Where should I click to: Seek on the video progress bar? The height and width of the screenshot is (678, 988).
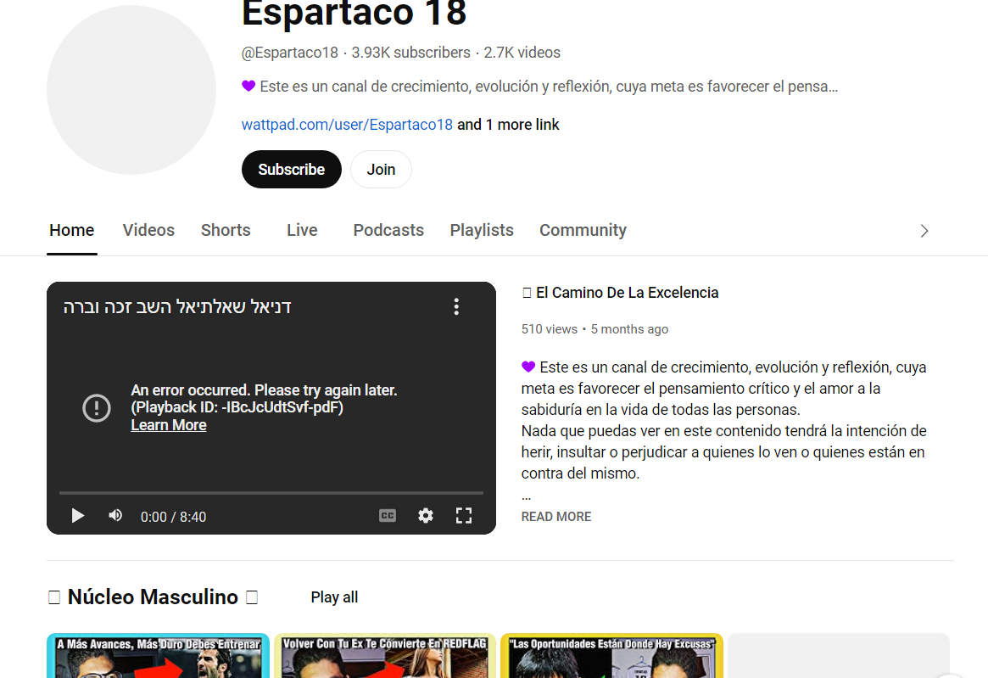(271, 492)
